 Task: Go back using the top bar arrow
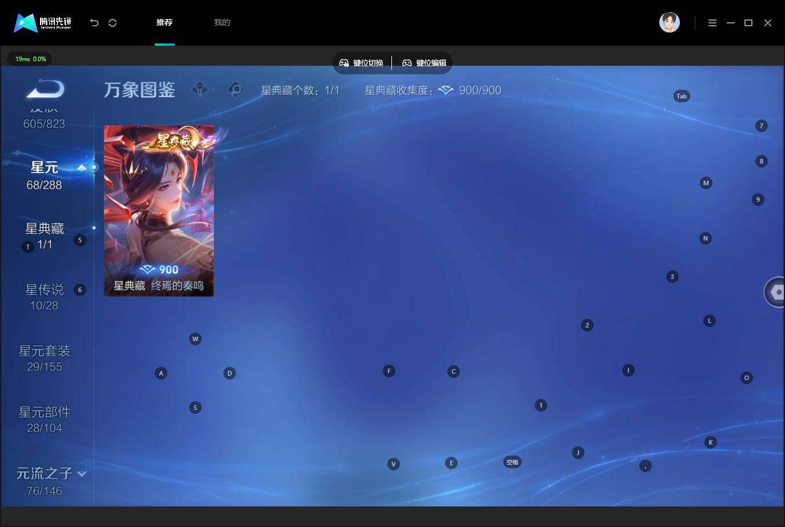coord(94,23)
